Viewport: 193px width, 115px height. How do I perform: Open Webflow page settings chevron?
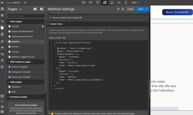(x=42, y=42)
